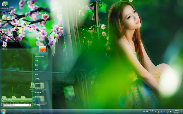Expand shutdown options arrow
The width and height of the screenshot is (183, 114).
[44, 105]
